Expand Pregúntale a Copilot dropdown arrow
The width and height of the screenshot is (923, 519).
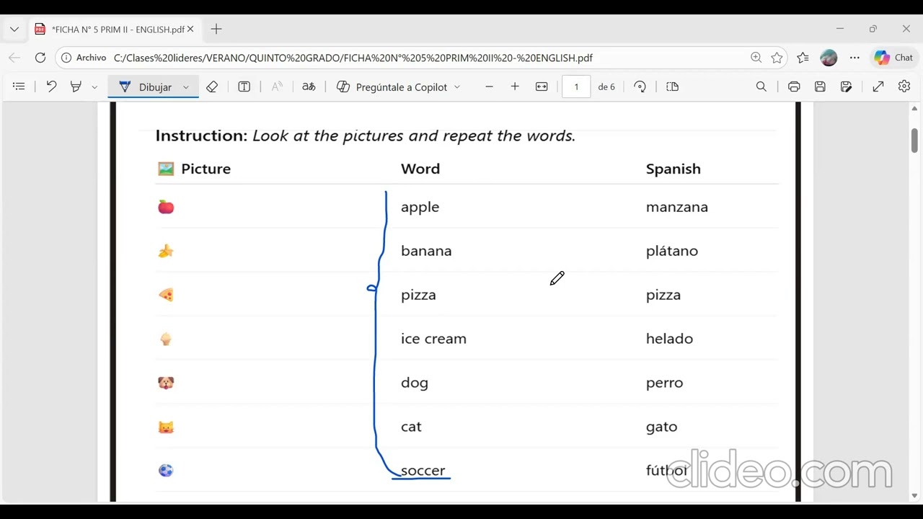click(x=457, y=86)
